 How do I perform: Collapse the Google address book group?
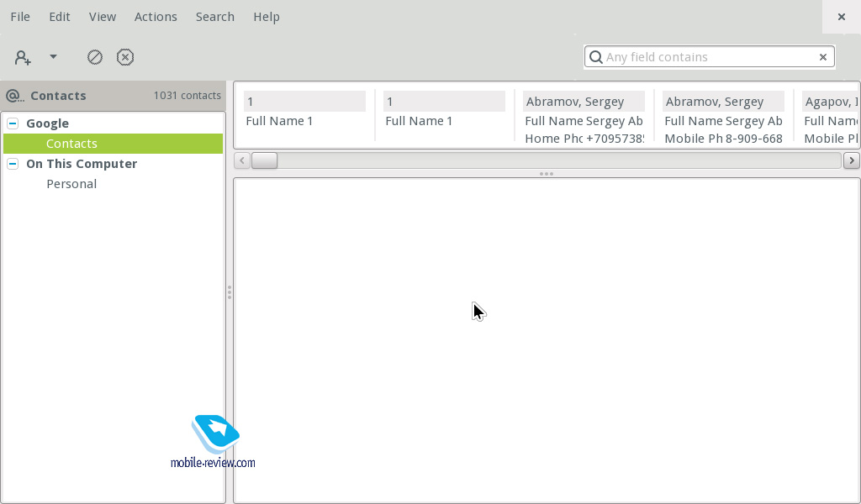click(x=13, y=123)
